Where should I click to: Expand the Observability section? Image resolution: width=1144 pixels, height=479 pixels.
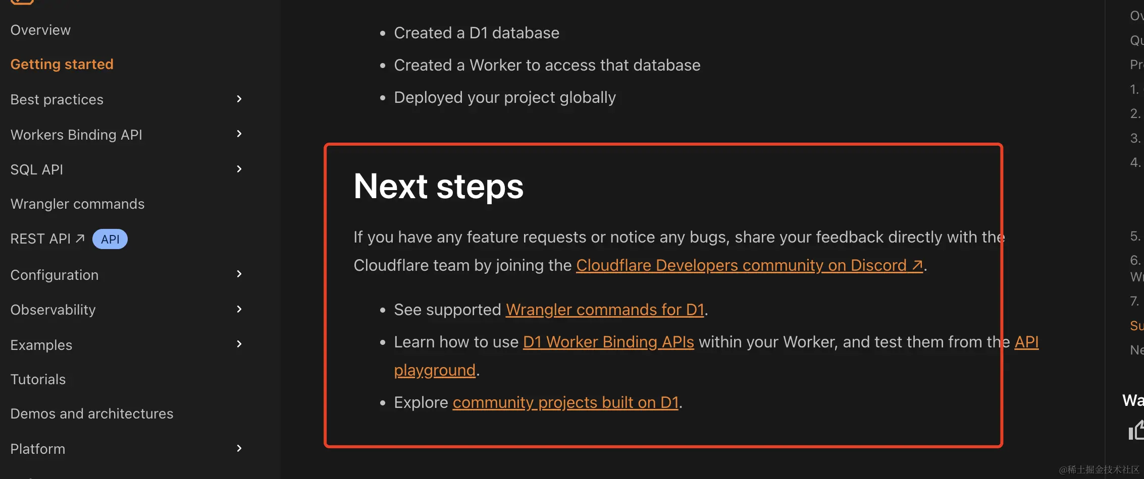[x=239, y=309]
